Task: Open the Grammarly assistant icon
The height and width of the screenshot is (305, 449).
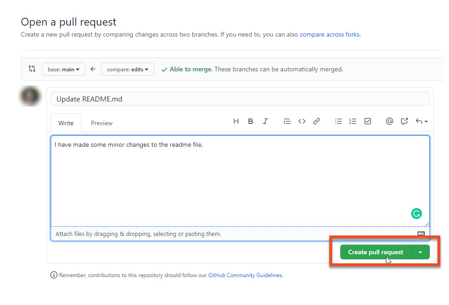Action: [417, 213]
